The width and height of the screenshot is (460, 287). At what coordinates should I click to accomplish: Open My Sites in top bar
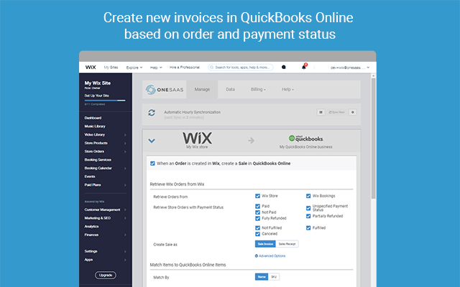pos(111,67)
